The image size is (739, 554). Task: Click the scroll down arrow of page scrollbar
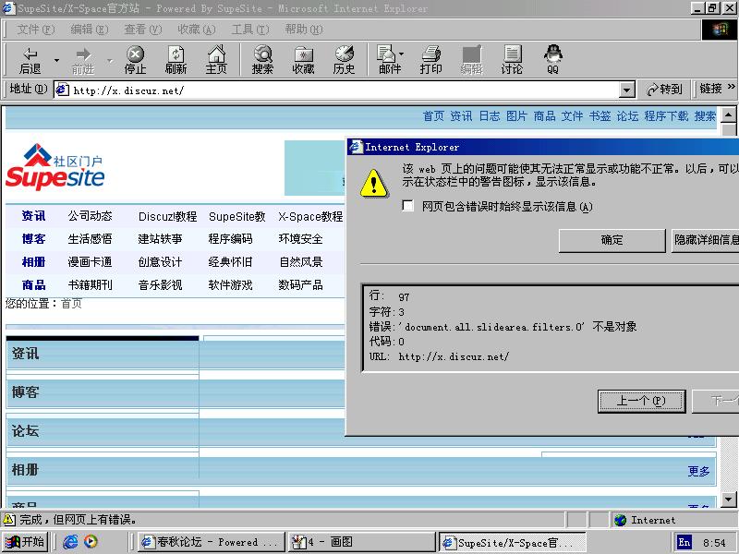[x=729, y=499]
